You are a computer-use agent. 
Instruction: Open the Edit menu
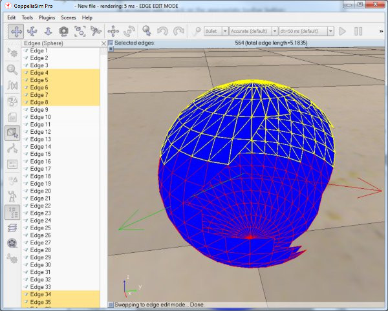(12, 17)
